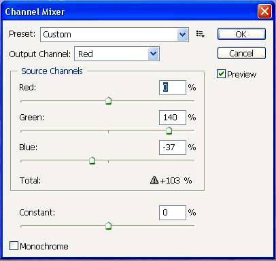Click the Cancel button

point(241,53)
